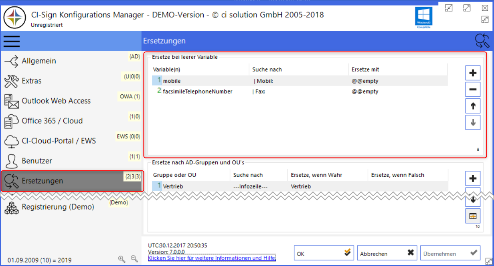Remove entry with the minus button
The width and height of the screenshot is (494, 266).
[473, 90]
